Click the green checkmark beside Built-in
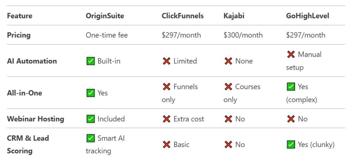The height and width of the screenshot is (157, 353). point(91,61)
